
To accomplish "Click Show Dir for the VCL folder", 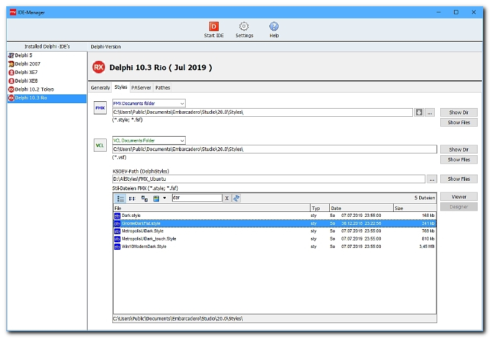I will 459,150.
